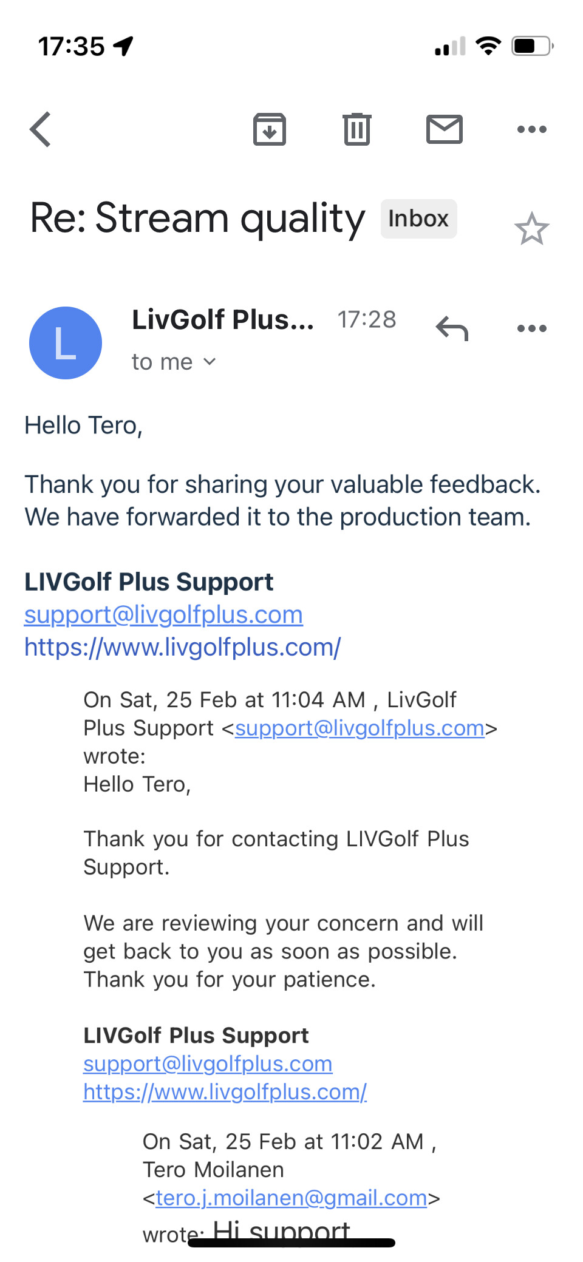
Task: Archive this email conversation
Action: coord(270,129)
